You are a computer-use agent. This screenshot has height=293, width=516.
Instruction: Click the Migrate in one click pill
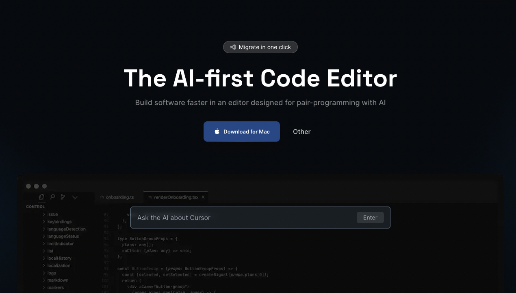(x=260, y=47)
